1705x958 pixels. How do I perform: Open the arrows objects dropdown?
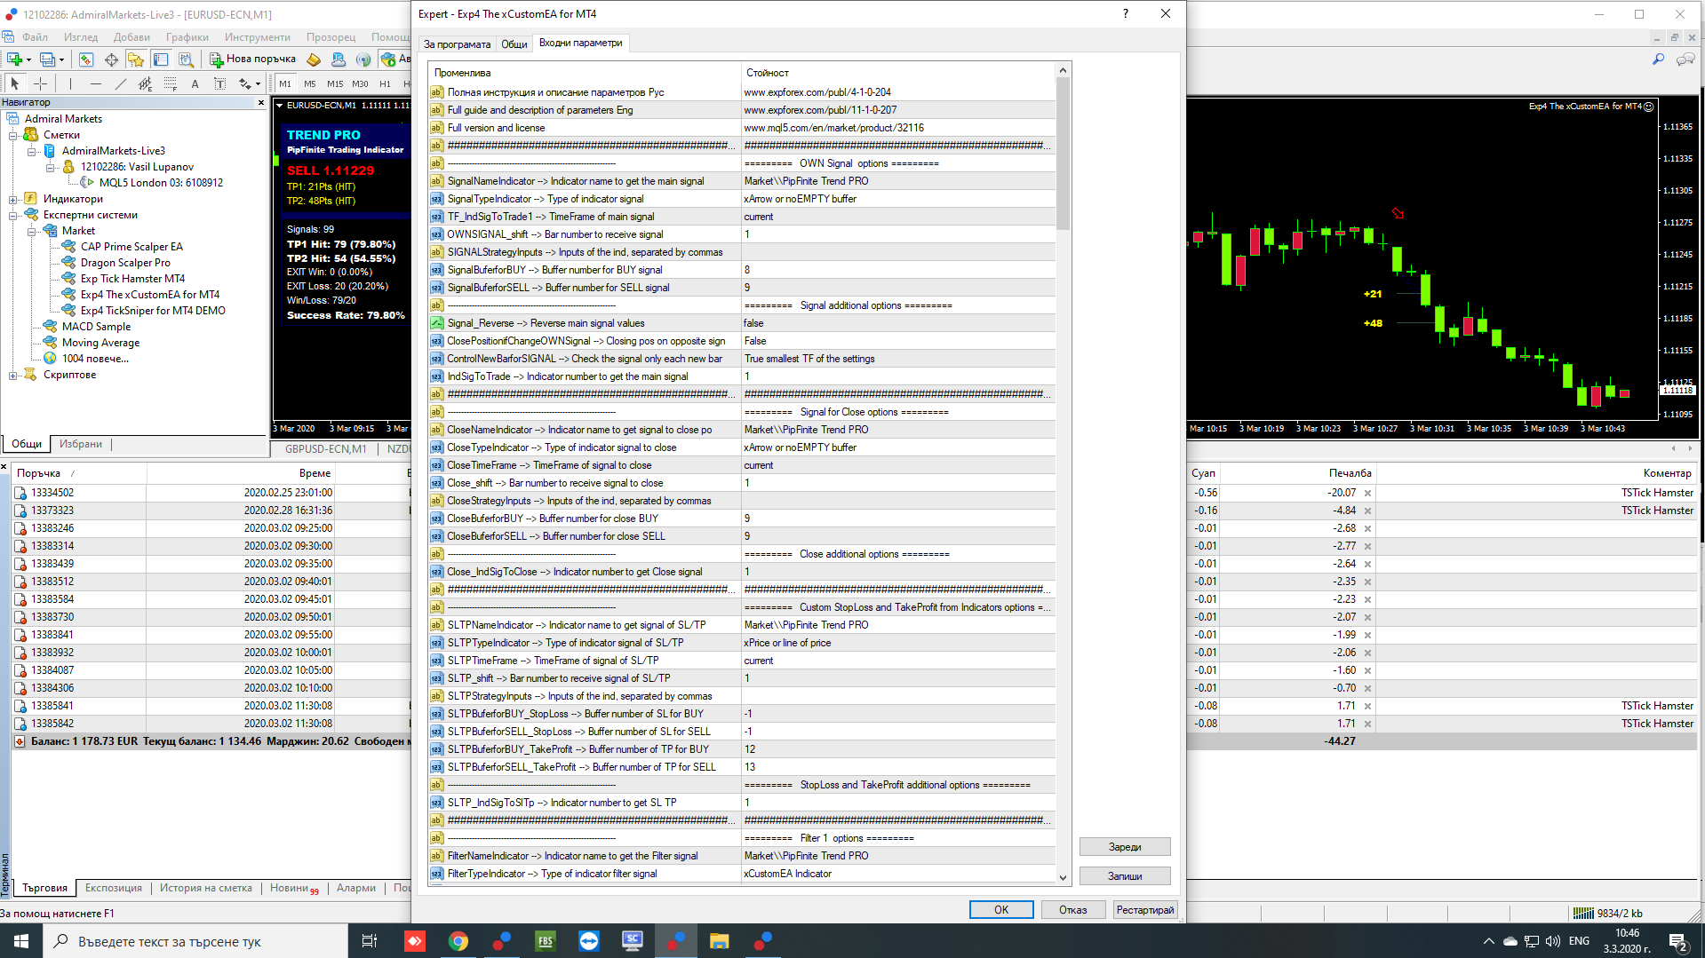[x=250, y=83]
